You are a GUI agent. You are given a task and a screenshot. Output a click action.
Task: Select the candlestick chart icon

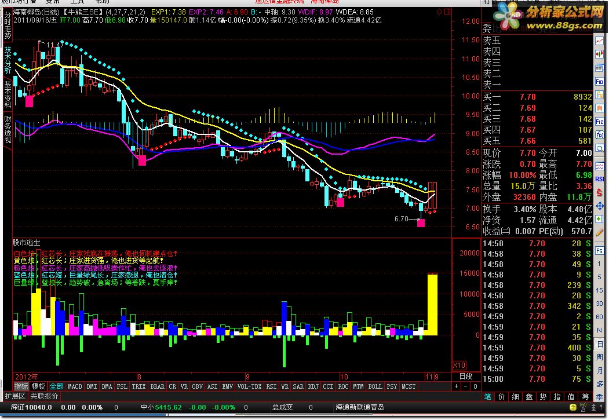coord(599,54)
